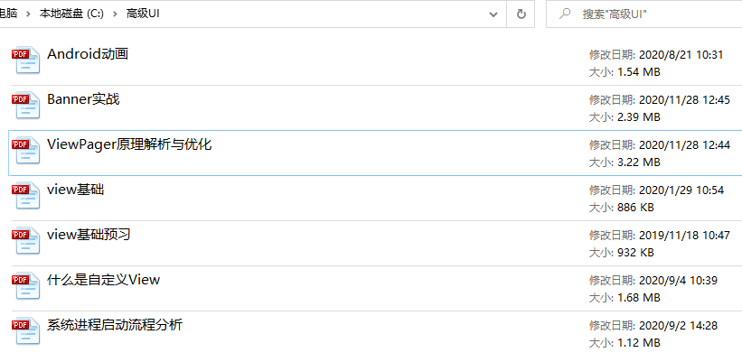Screen dimensions: 742x362
Task: Select the file name 系统进程启动流程分析
Action: [115, 325]
